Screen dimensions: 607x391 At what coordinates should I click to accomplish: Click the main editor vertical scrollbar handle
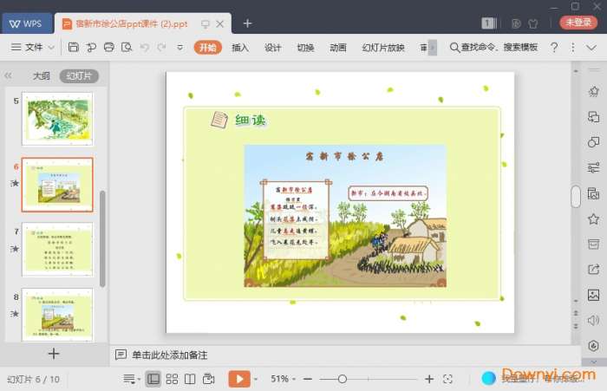[576, 197]
